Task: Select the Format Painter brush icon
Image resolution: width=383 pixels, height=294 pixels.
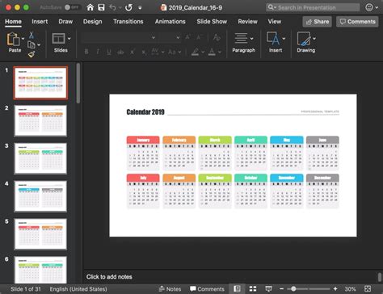Action: tap(32, 54)
